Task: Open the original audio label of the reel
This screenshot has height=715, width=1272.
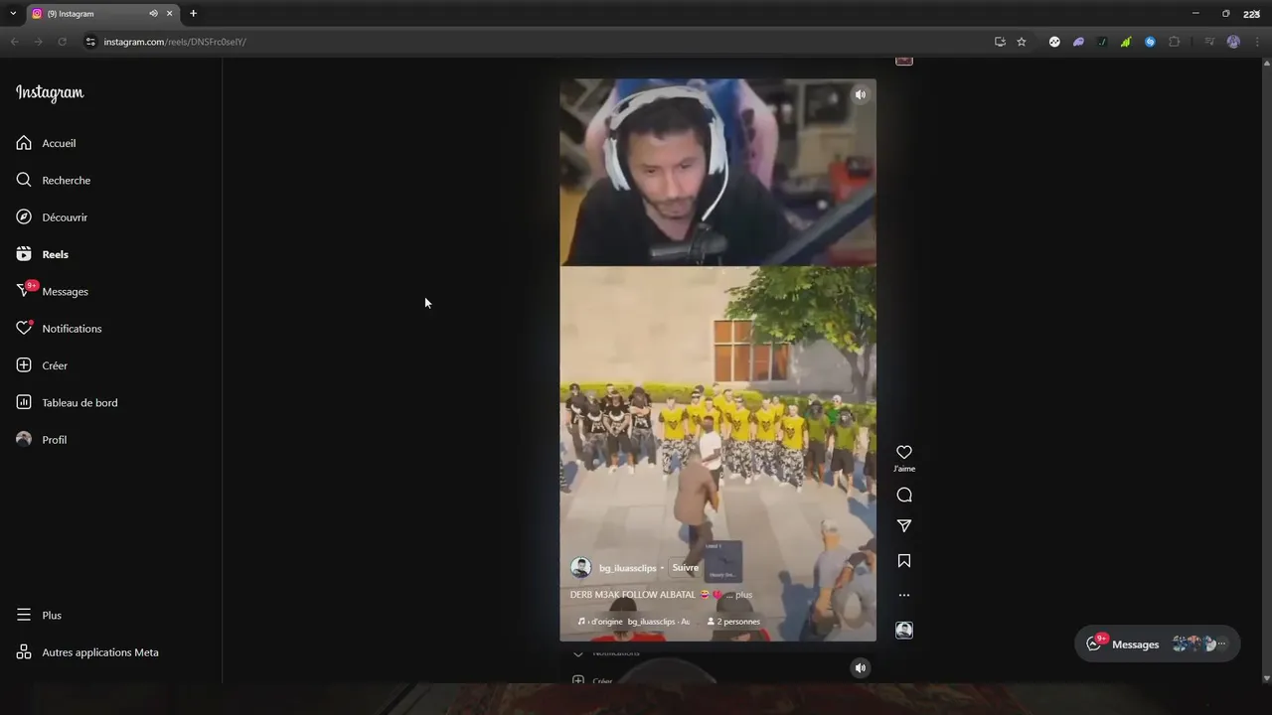Action: (x=633, y=622)
